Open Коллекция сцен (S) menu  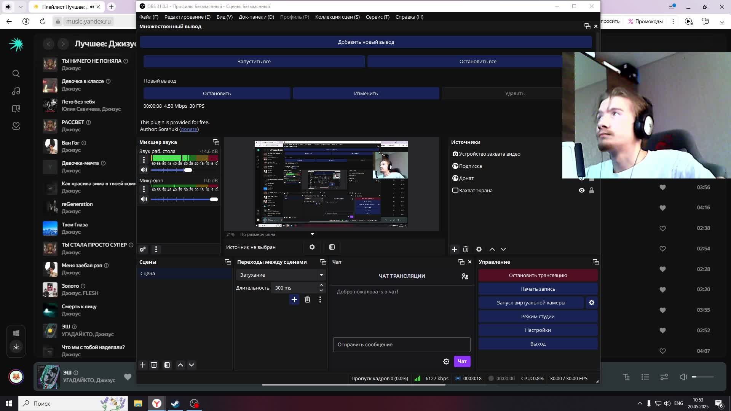pos(337,17)
